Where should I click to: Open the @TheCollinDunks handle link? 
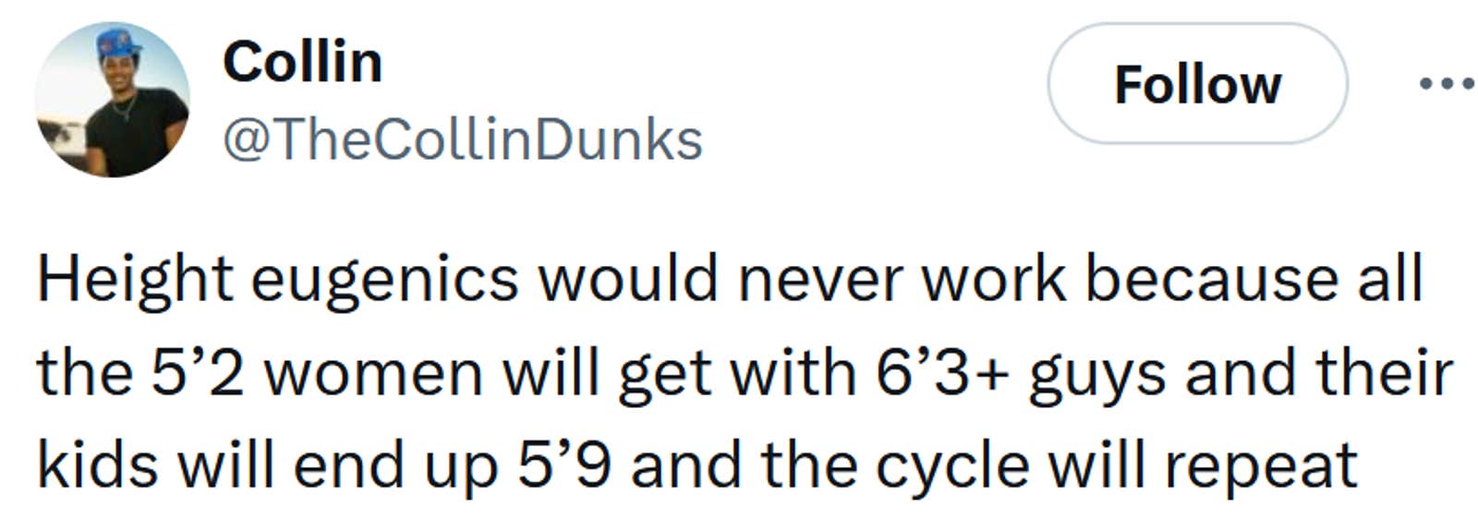pos(462,139)
